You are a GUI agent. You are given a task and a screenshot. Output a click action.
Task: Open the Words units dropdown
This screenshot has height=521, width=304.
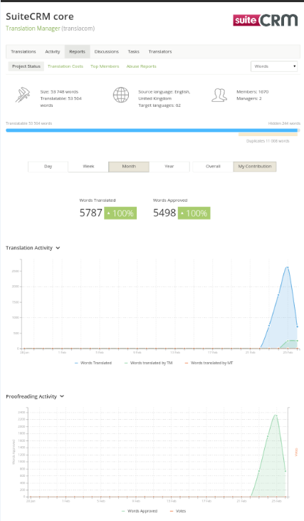[x=274, y=66]
